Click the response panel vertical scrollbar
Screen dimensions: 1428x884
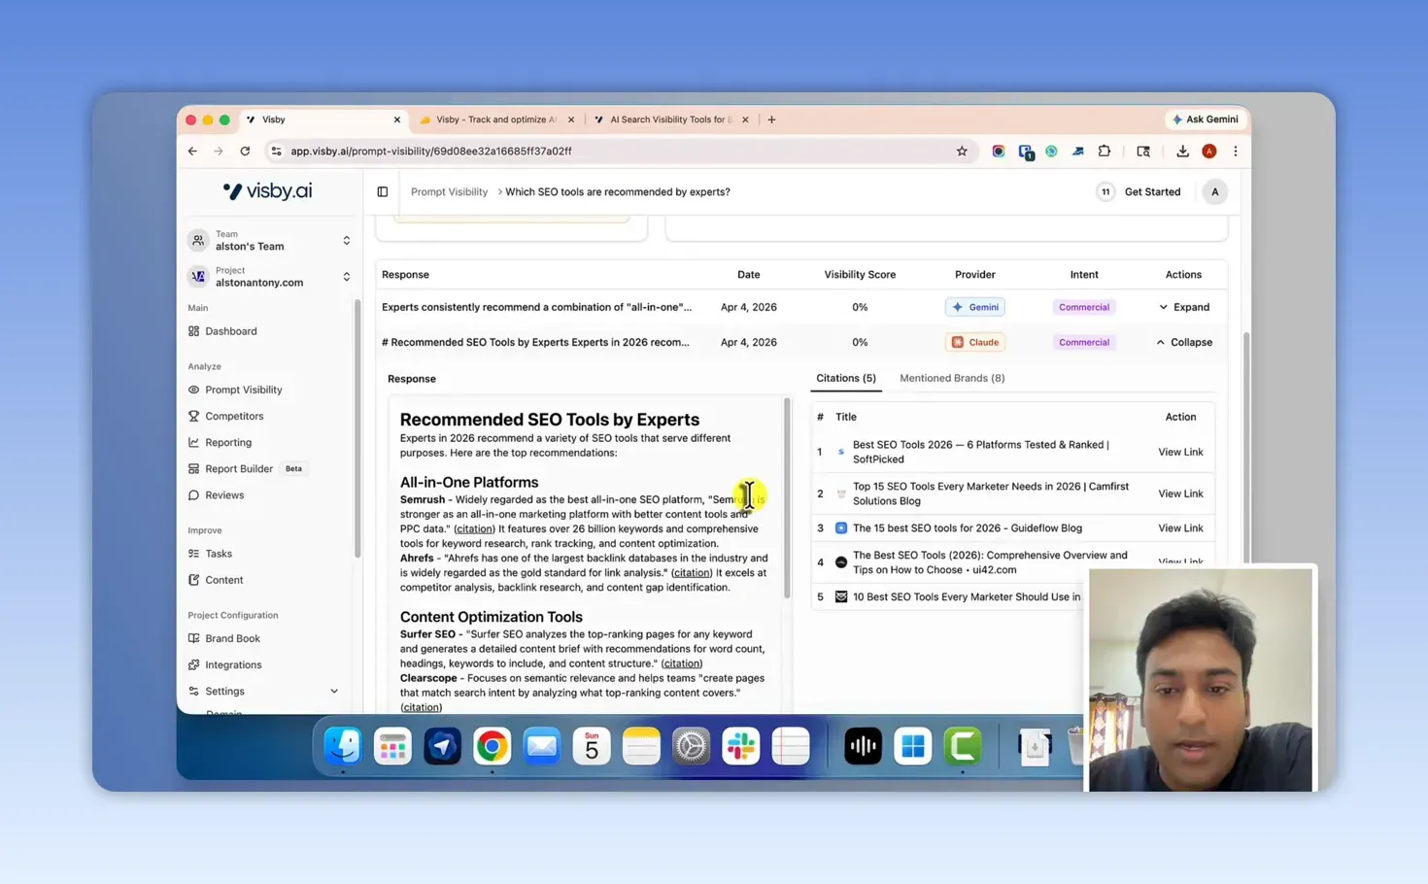point(787,497)
